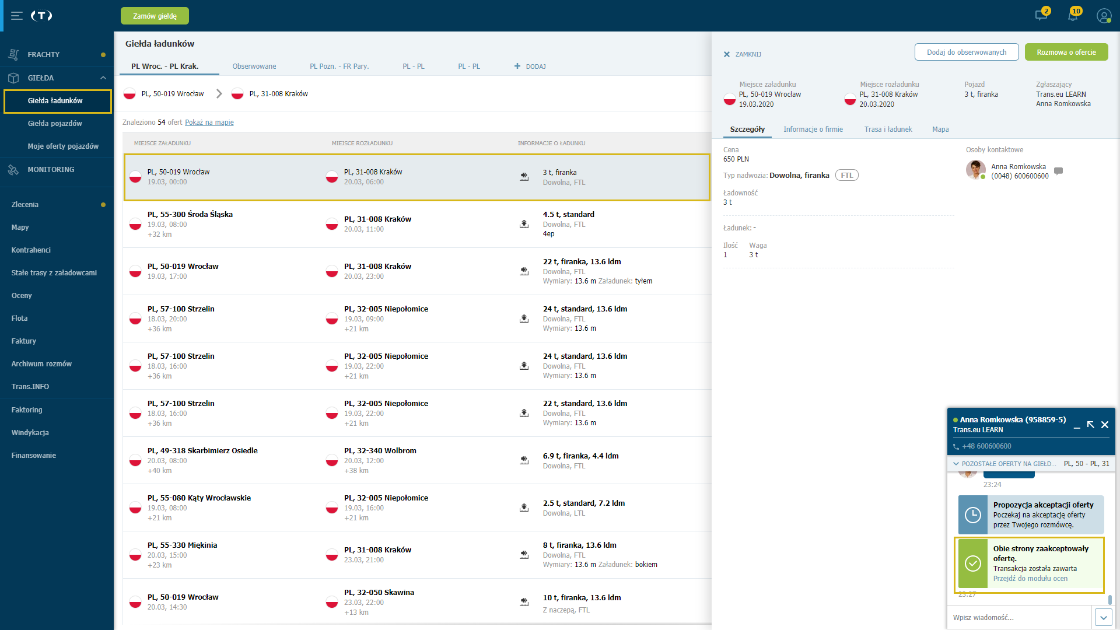Click chevron arrow between Wrocław and Kraków
The height and width of the screenshot is (630, 1120).
(x=219, y=93)
